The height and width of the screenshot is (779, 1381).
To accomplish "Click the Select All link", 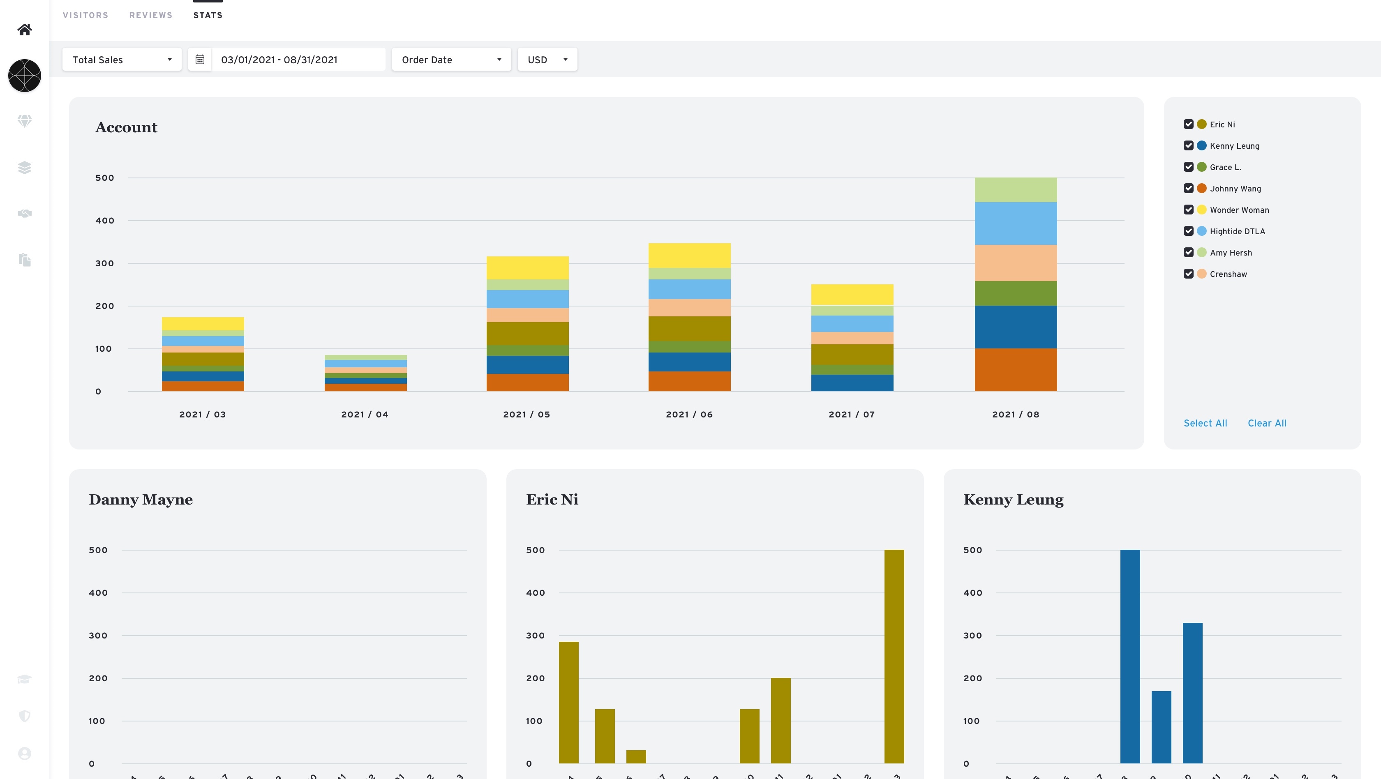I will (x=1205, y=423).
